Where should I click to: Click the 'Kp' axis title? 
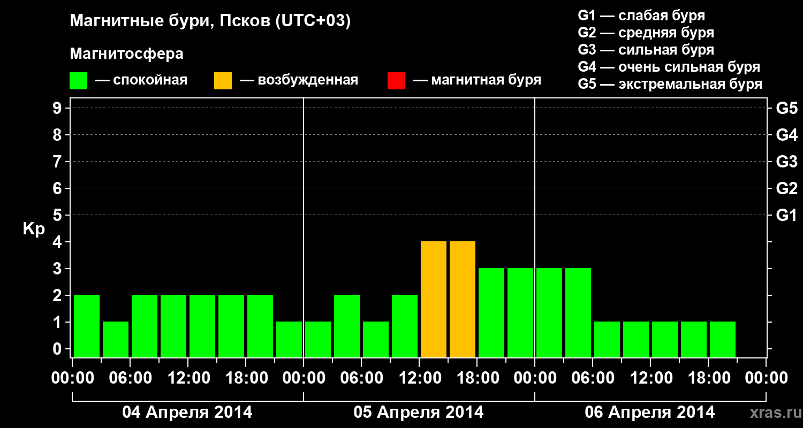coord(33,229)
